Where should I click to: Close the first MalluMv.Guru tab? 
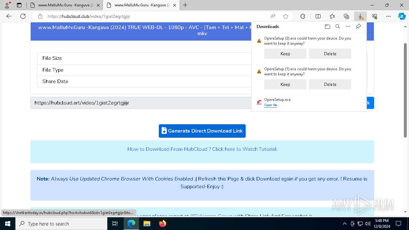coord(98,5)
